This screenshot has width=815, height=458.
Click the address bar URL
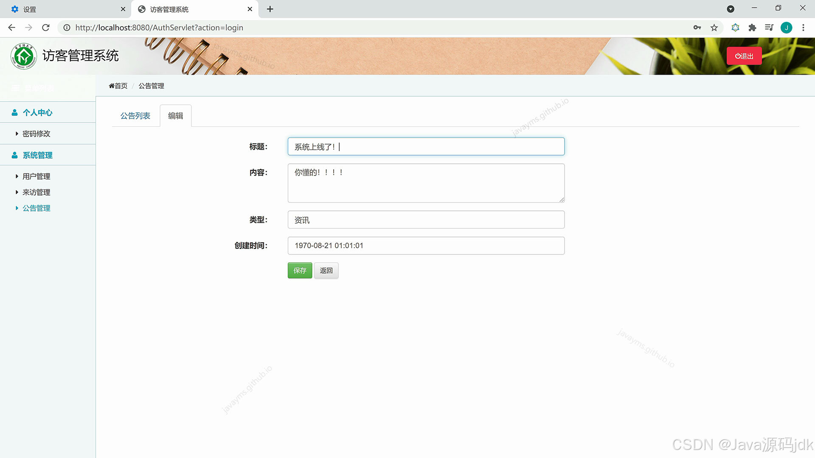159,28
